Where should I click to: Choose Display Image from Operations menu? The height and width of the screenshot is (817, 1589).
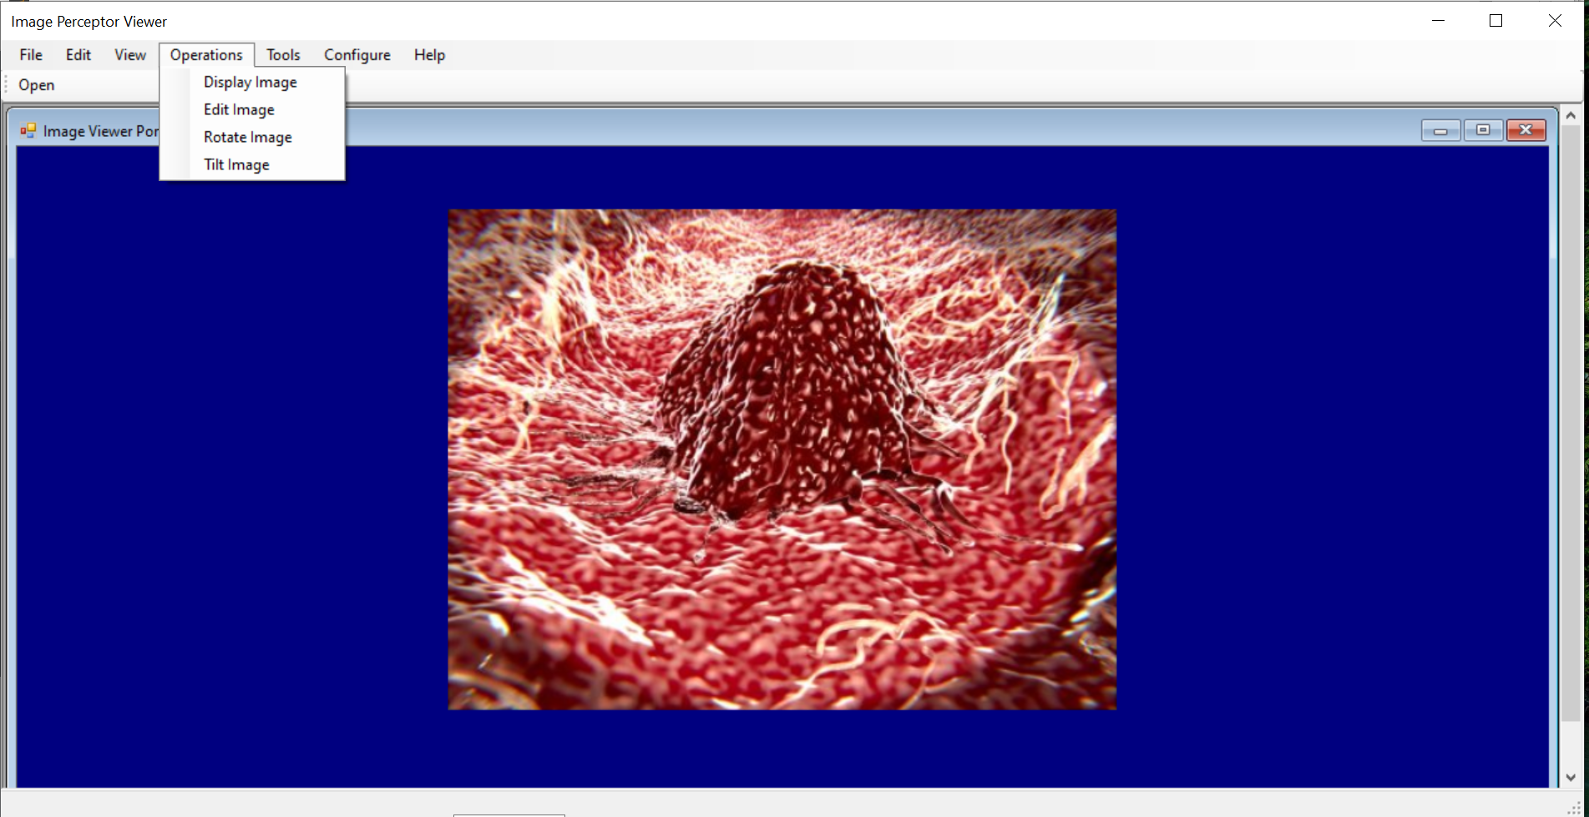coord(252,82)
